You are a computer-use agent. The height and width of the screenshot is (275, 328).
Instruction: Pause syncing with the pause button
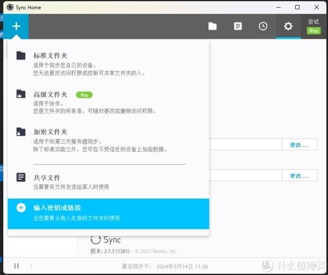pos(16,266)
